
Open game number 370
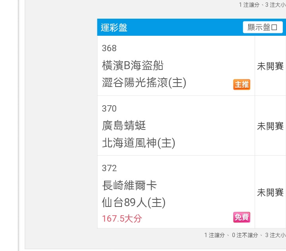[x=109, y=108]
